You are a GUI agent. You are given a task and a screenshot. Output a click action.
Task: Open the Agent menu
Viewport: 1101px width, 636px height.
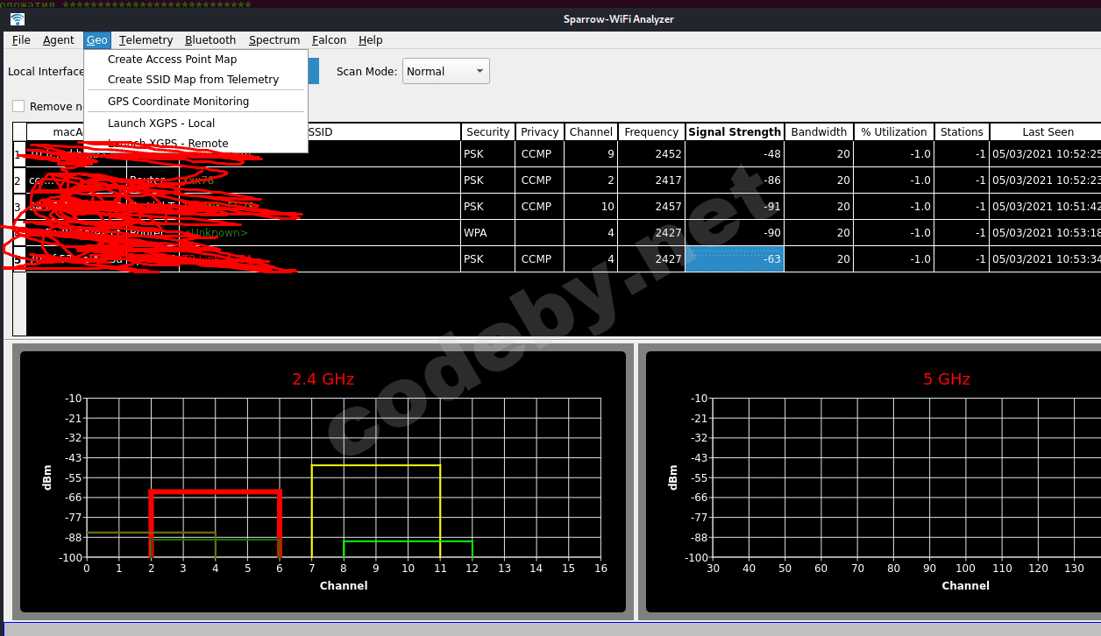[59, 40]
